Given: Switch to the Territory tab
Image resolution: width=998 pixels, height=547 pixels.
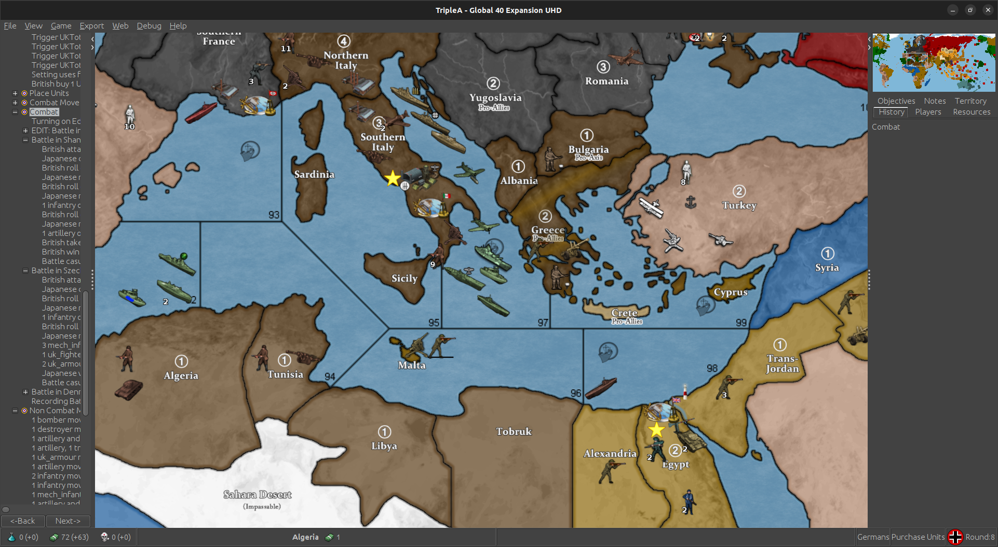Looking at the screenshot, I should click(970, 101).
